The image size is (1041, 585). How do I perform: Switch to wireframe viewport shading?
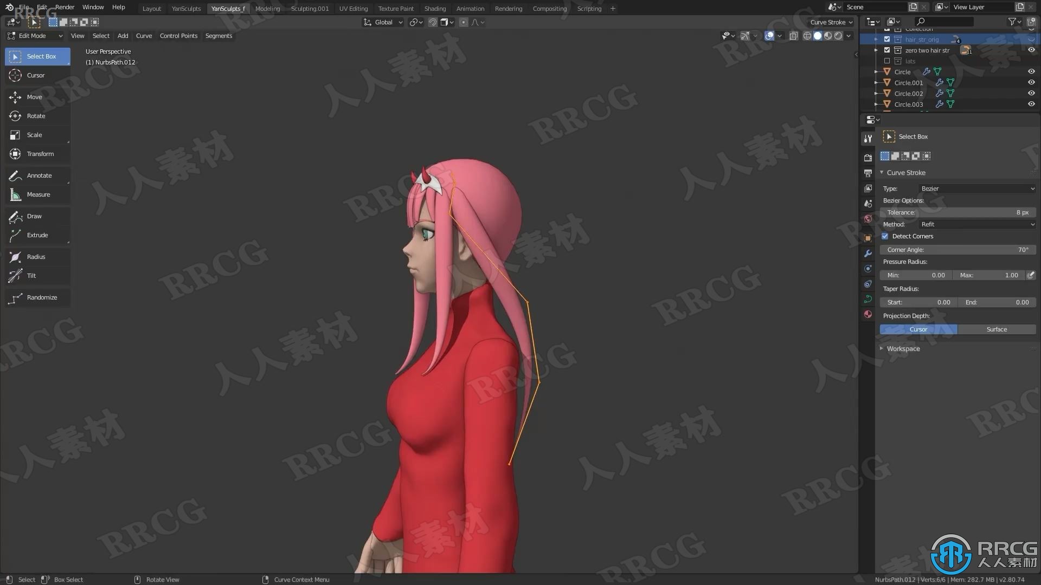pos(807,36)
